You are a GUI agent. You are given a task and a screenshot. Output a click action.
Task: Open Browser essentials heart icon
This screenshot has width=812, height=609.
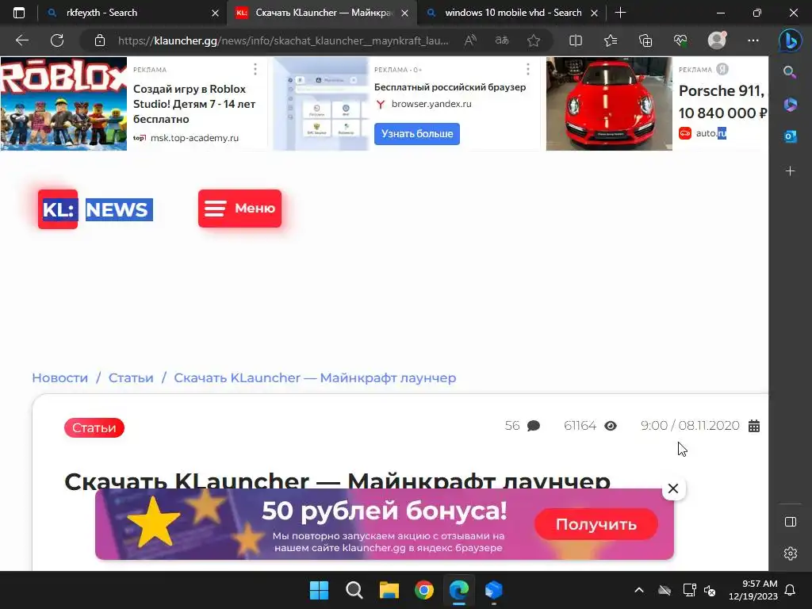(680, 40)
